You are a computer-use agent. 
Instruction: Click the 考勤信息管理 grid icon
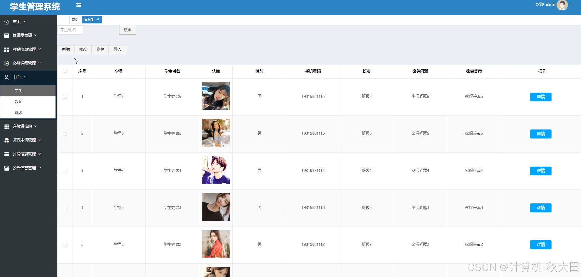click(6, 49)
